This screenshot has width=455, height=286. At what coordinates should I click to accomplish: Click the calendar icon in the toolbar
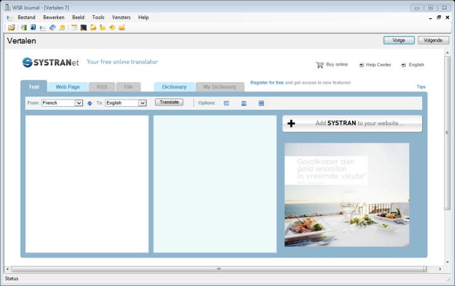74,28
